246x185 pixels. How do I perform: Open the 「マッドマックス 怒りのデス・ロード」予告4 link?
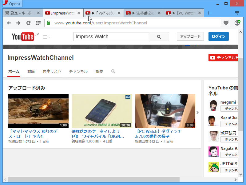pyautogui.click(x=33, y=134)
